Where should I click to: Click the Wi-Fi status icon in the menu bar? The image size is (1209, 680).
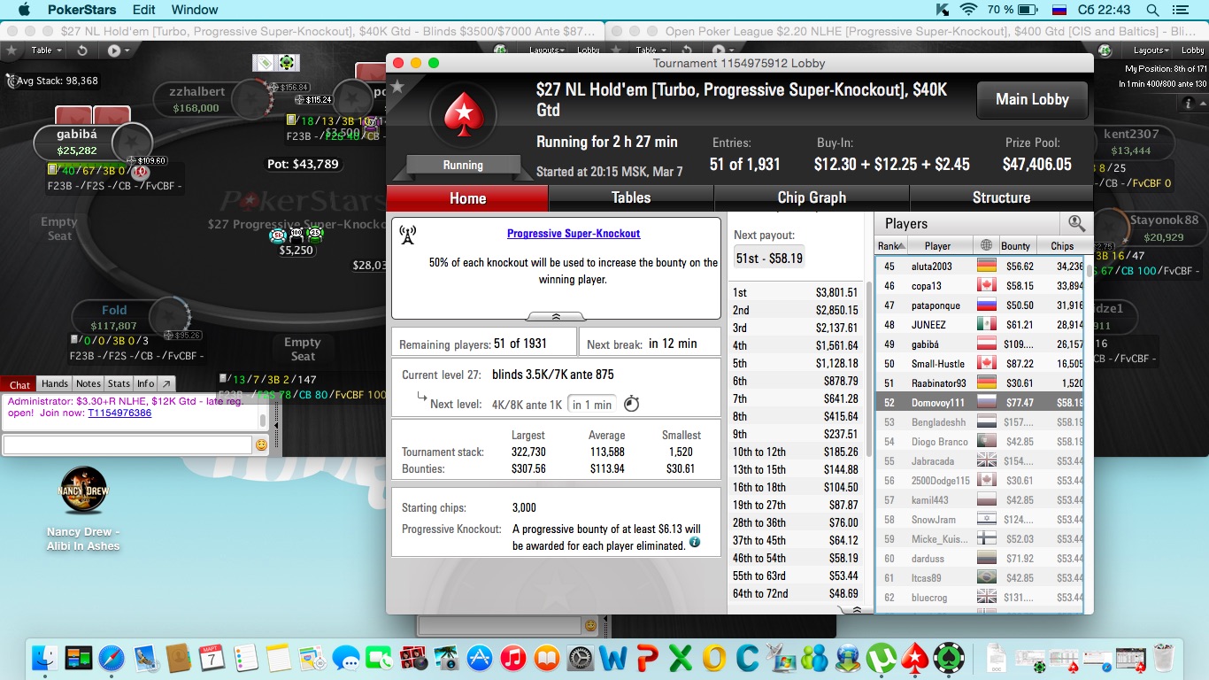point(969,10)
